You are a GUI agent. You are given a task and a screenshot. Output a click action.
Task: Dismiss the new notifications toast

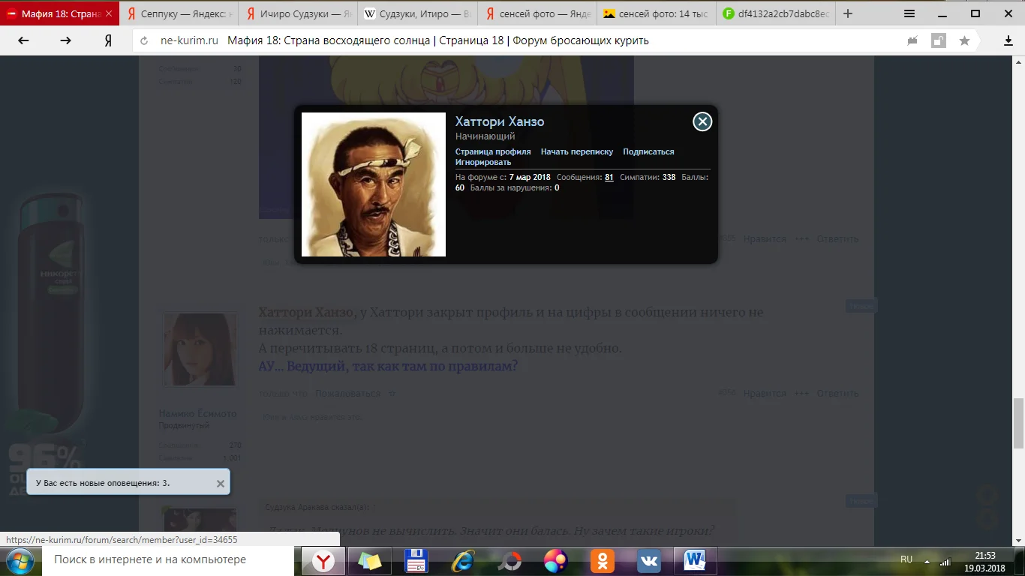(x=221, y=484)
